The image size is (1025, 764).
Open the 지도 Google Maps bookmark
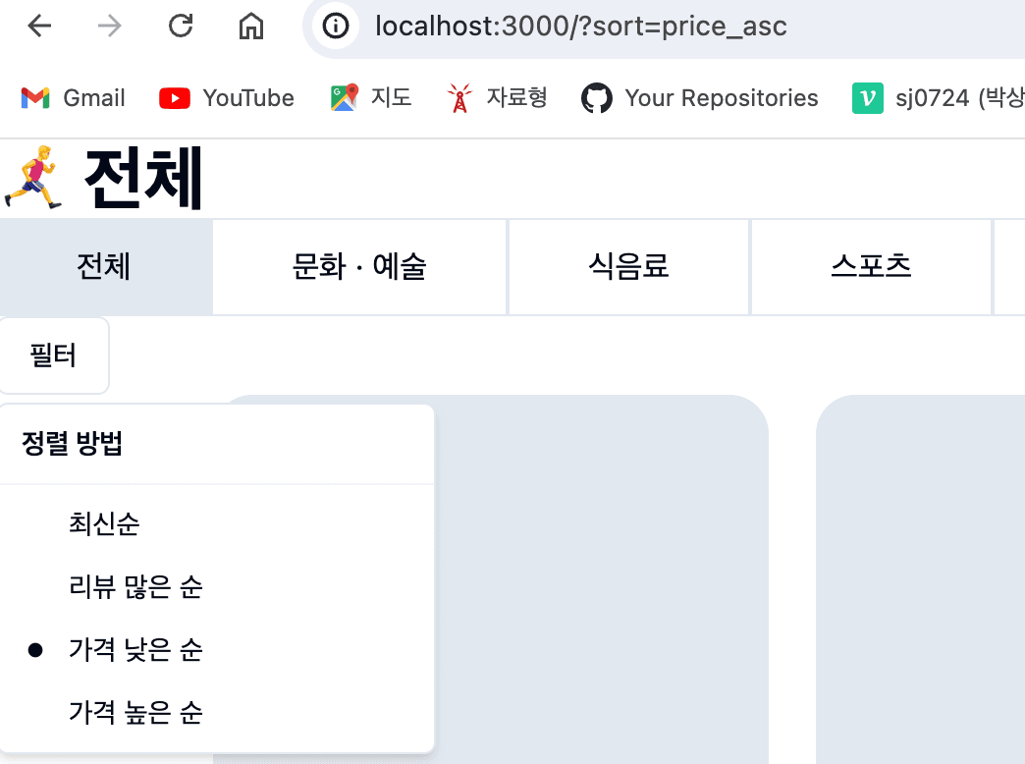coord(371,98)
